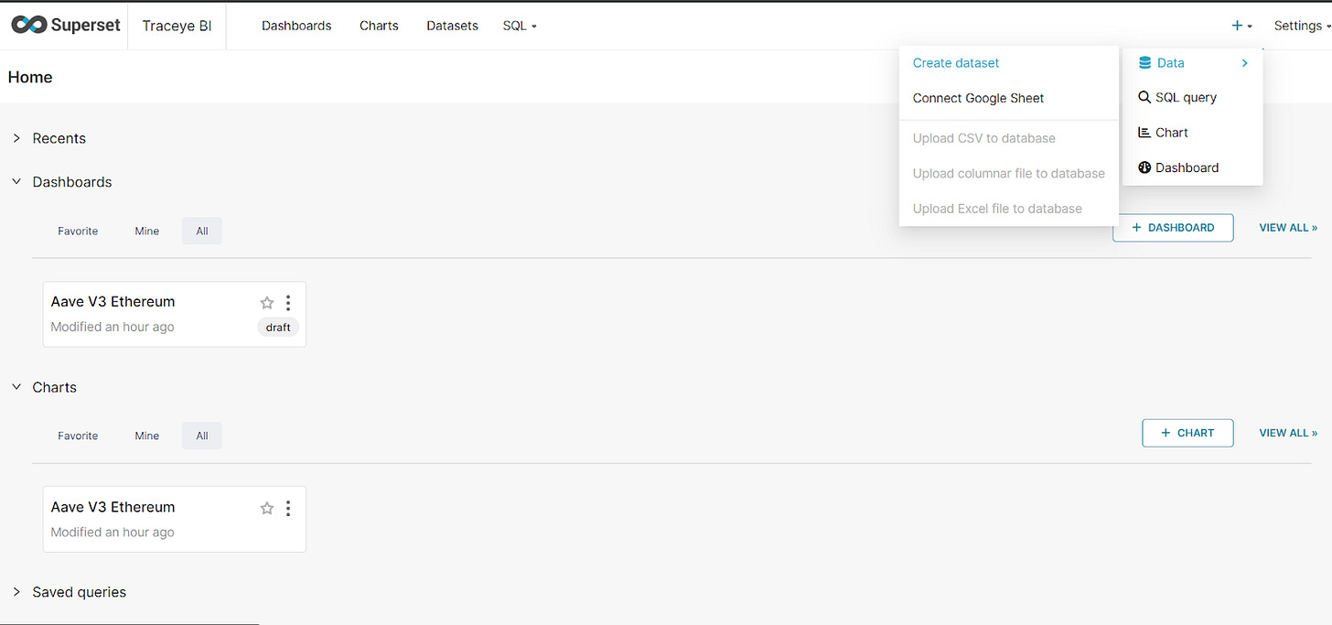The height and width of the screenshot is (625, 1332).
Task: Click the Data submenu arrow
Action: click(1245, 63)
